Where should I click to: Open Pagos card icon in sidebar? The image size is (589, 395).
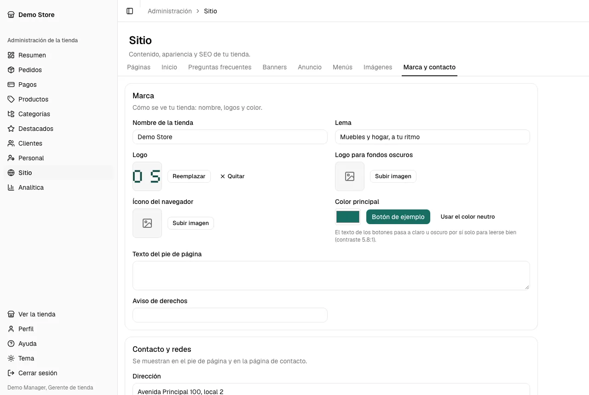point(11,85)
